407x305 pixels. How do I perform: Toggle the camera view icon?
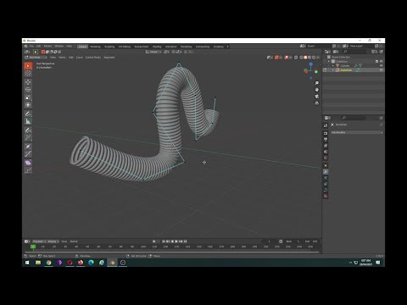coord(317,97)
